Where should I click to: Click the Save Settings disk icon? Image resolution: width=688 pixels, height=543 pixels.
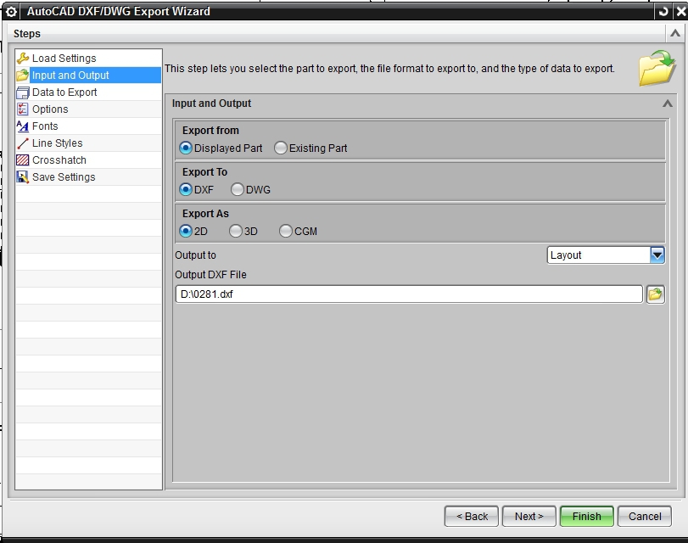[22, 177]
